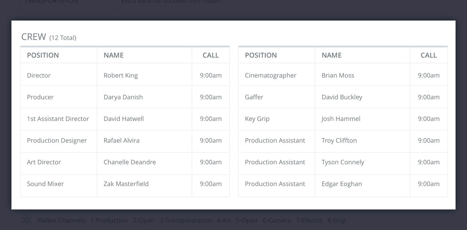This screenshot has height=230, width=467.
Task: Click the Cinematographer position cell
Action: point(270,75)
